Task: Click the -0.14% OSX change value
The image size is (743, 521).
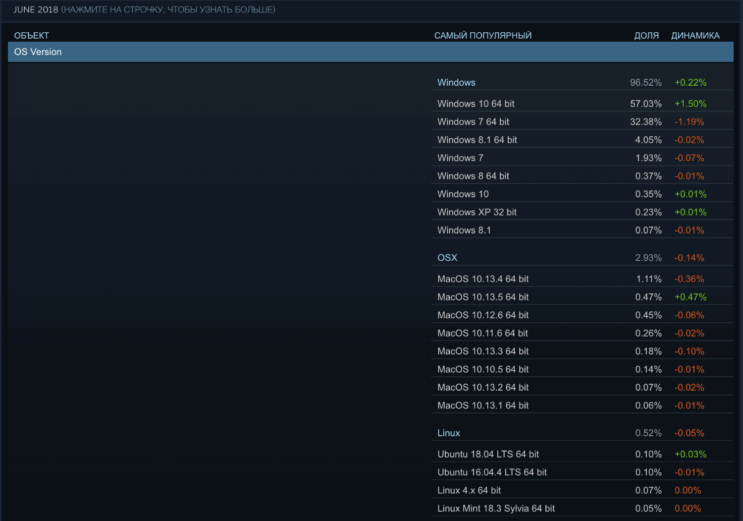Action: coord(690,258)
